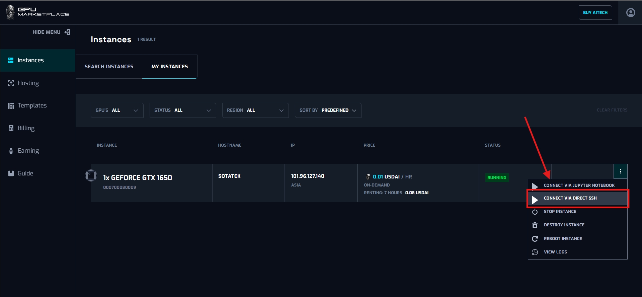Choose Connect via Jupyter Notebook option
This screenshot has height=297, width=642.
tap(579, 185)
